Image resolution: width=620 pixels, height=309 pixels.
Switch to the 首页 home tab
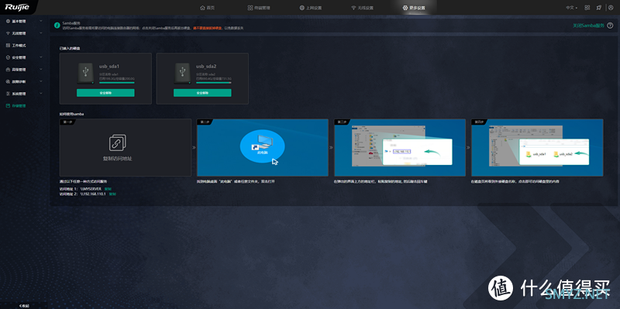tap(207, 8)
